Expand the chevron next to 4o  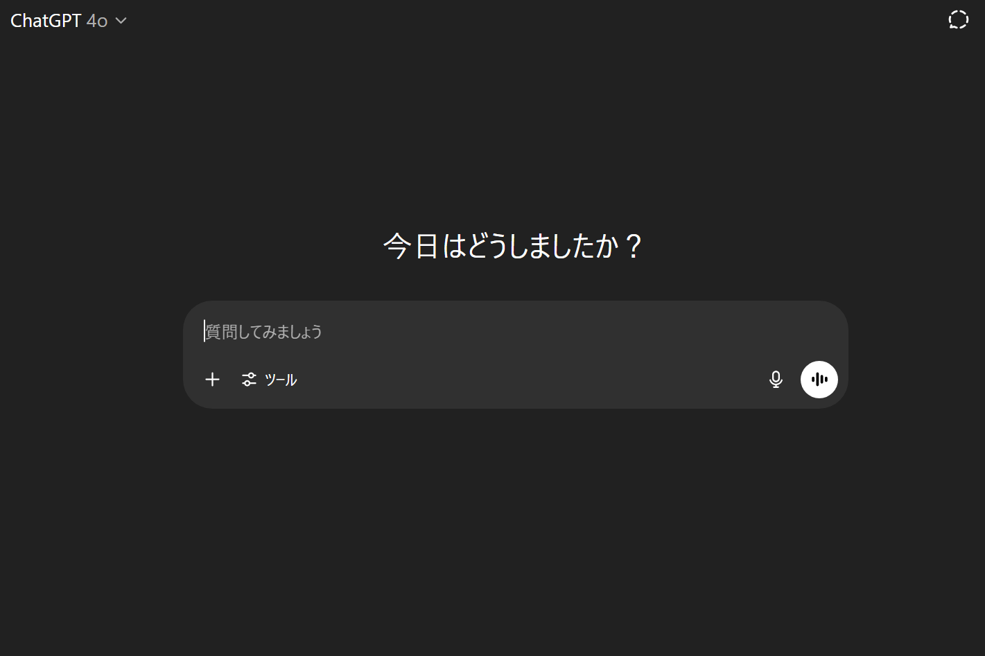(x=121, y=21)
